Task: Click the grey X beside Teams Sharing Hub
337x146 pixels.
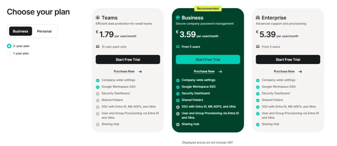Action: 98,124
